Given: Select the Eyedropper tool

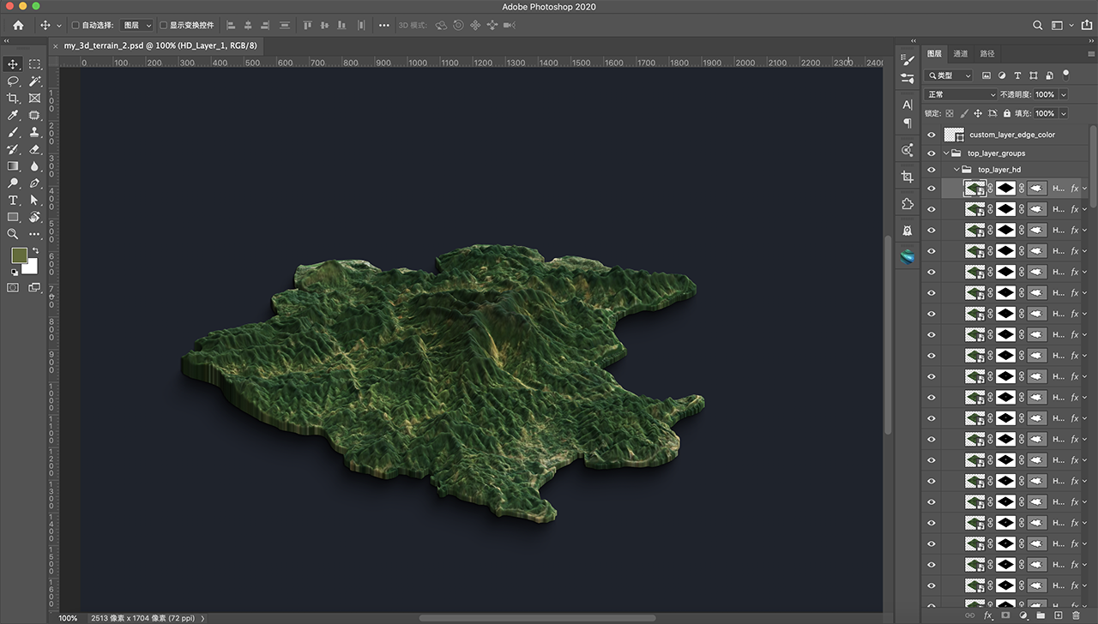Looking at the screenshot, I should (13, 115).
